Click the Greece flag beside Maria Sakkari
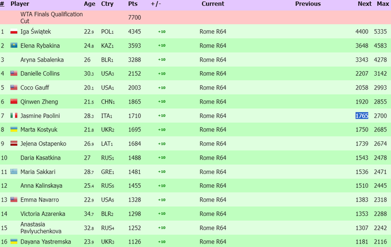The image size is (391, 247). point(14,172)
